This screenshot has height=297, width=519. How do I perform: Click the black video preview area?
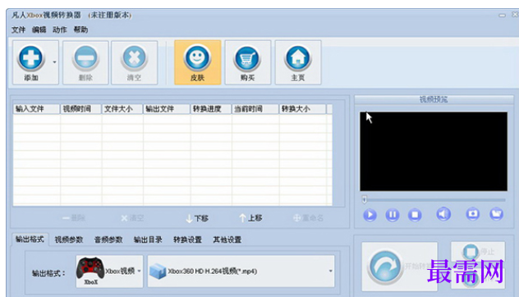click(434, 152)
